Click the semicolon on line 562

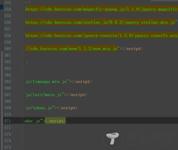[x=27, y=62]
